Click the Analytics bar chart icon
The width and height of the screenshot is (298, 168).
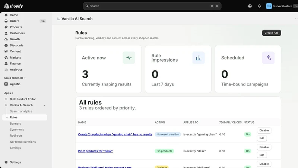pyautogui.click(x=6, y=70)
